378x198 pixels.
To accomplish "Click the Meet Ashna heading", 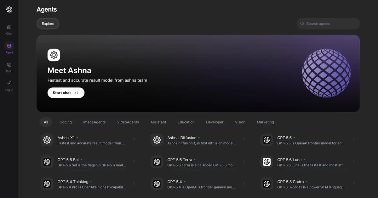I will click(x=69, y=70).
